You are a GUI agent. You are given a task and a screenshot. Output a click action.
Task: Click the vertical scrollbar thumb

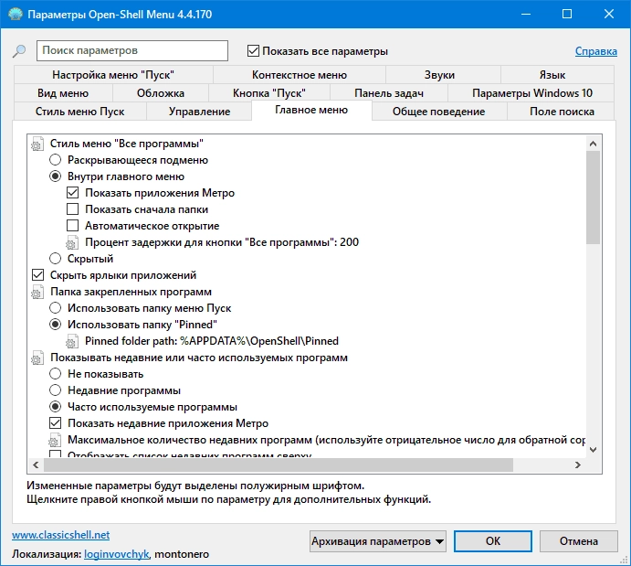pos(593,198)
